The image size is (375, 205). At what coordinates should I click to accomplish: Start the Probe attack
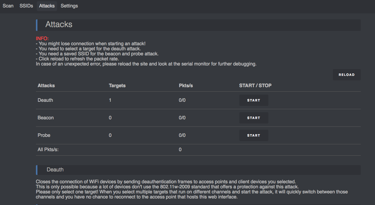tap(254, 135)
